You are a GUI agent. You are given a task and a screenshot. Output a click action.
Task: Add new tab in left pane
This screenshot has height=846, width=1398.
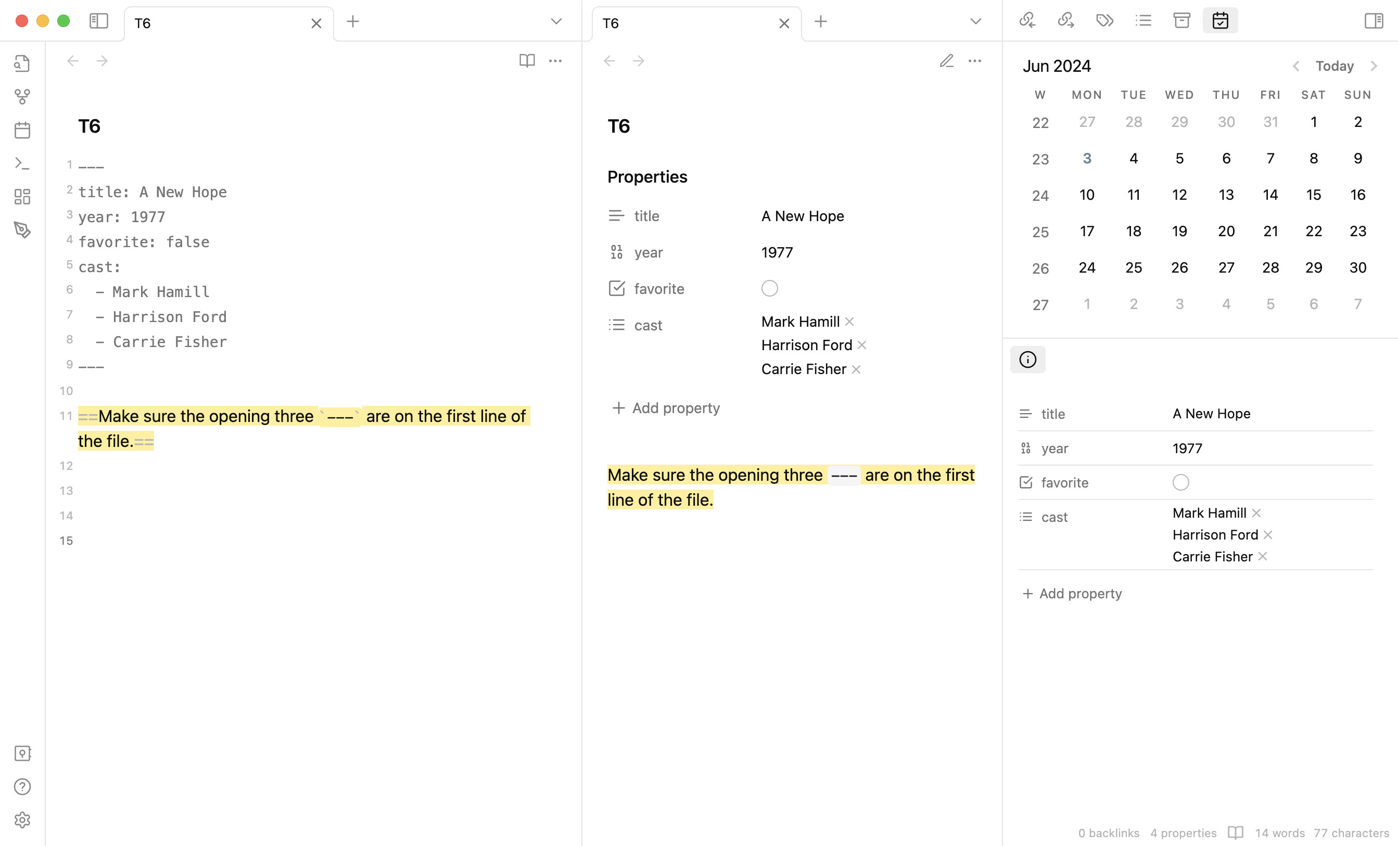click(x=353, y=21)
